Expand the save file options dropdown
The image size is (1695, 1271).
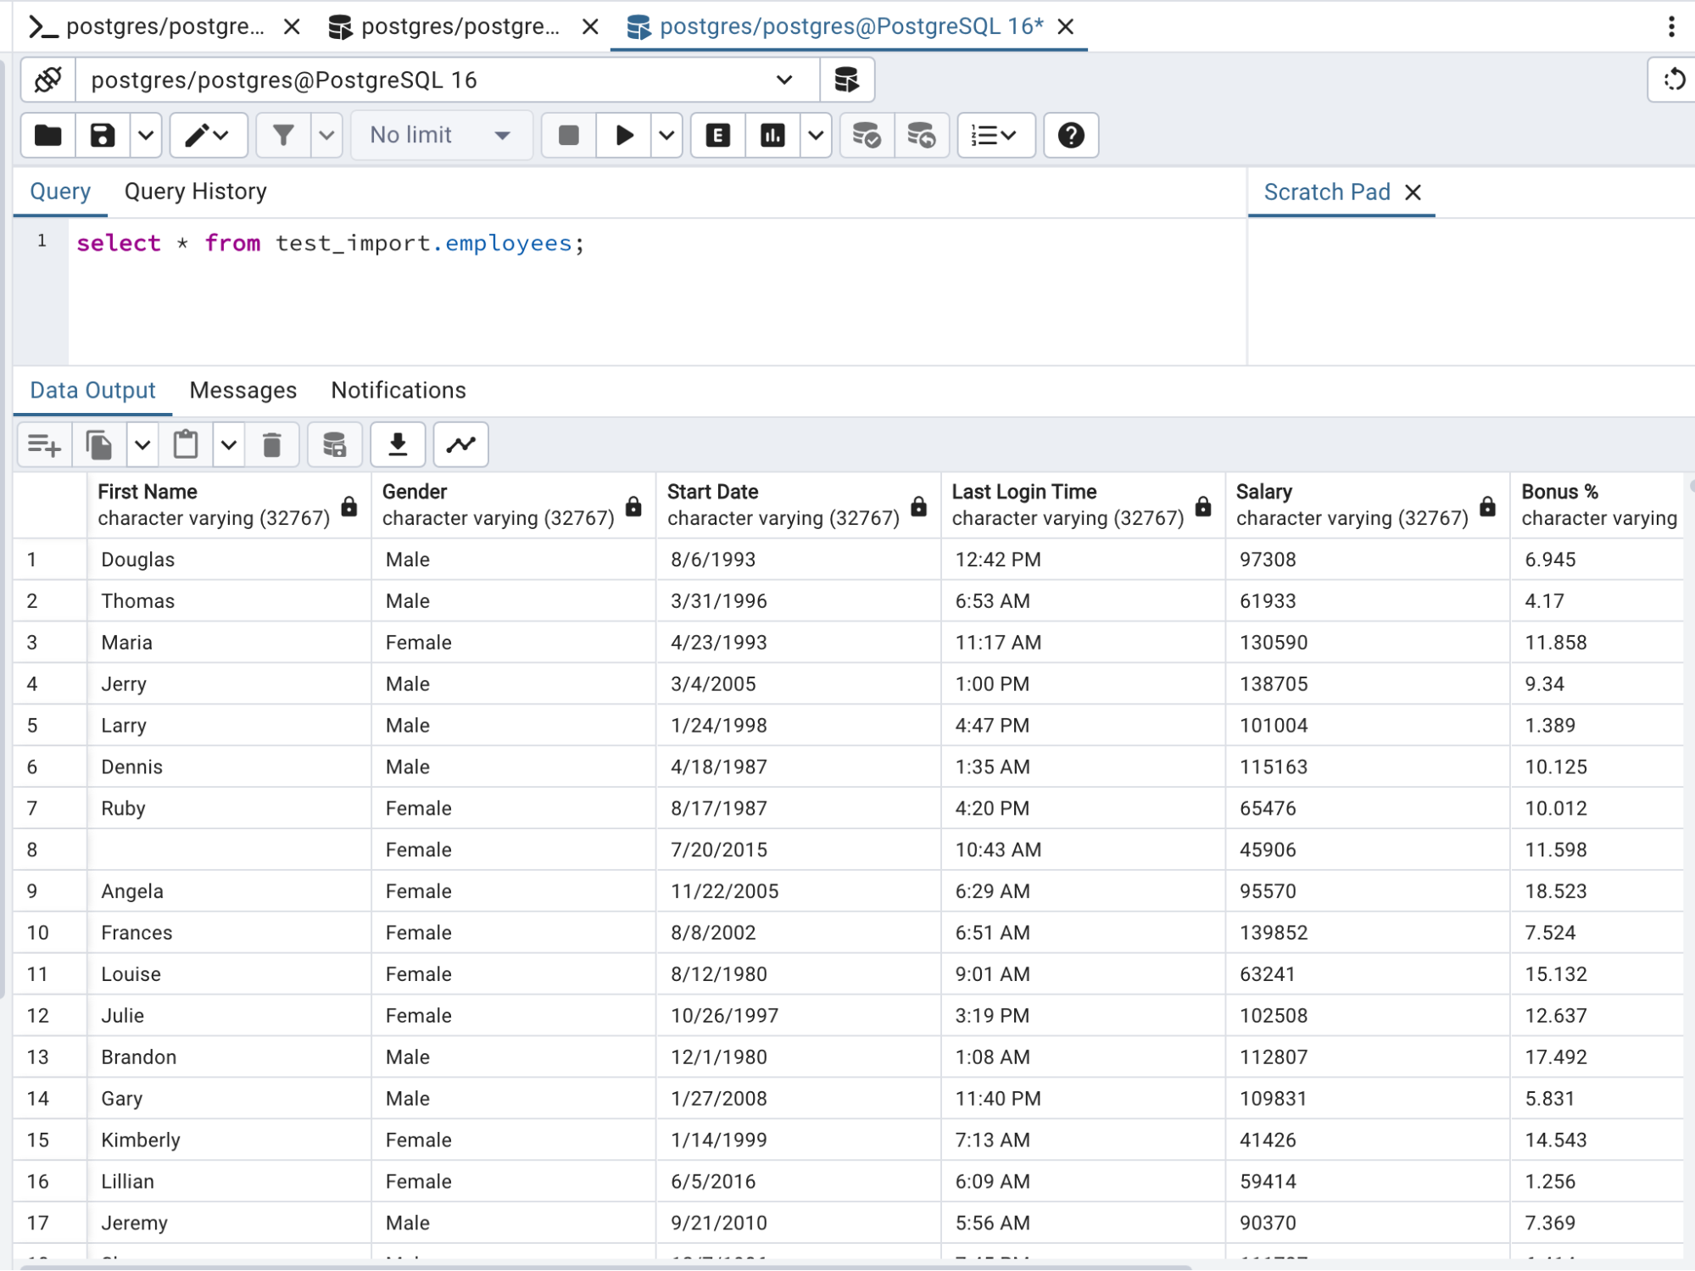coord(146,135)
